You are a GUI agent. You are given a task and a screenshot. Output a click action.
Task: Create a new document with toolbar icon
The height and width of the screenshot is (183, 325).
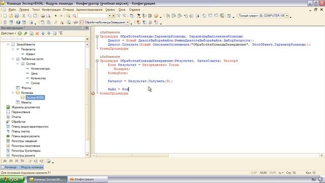coord(5,16)
